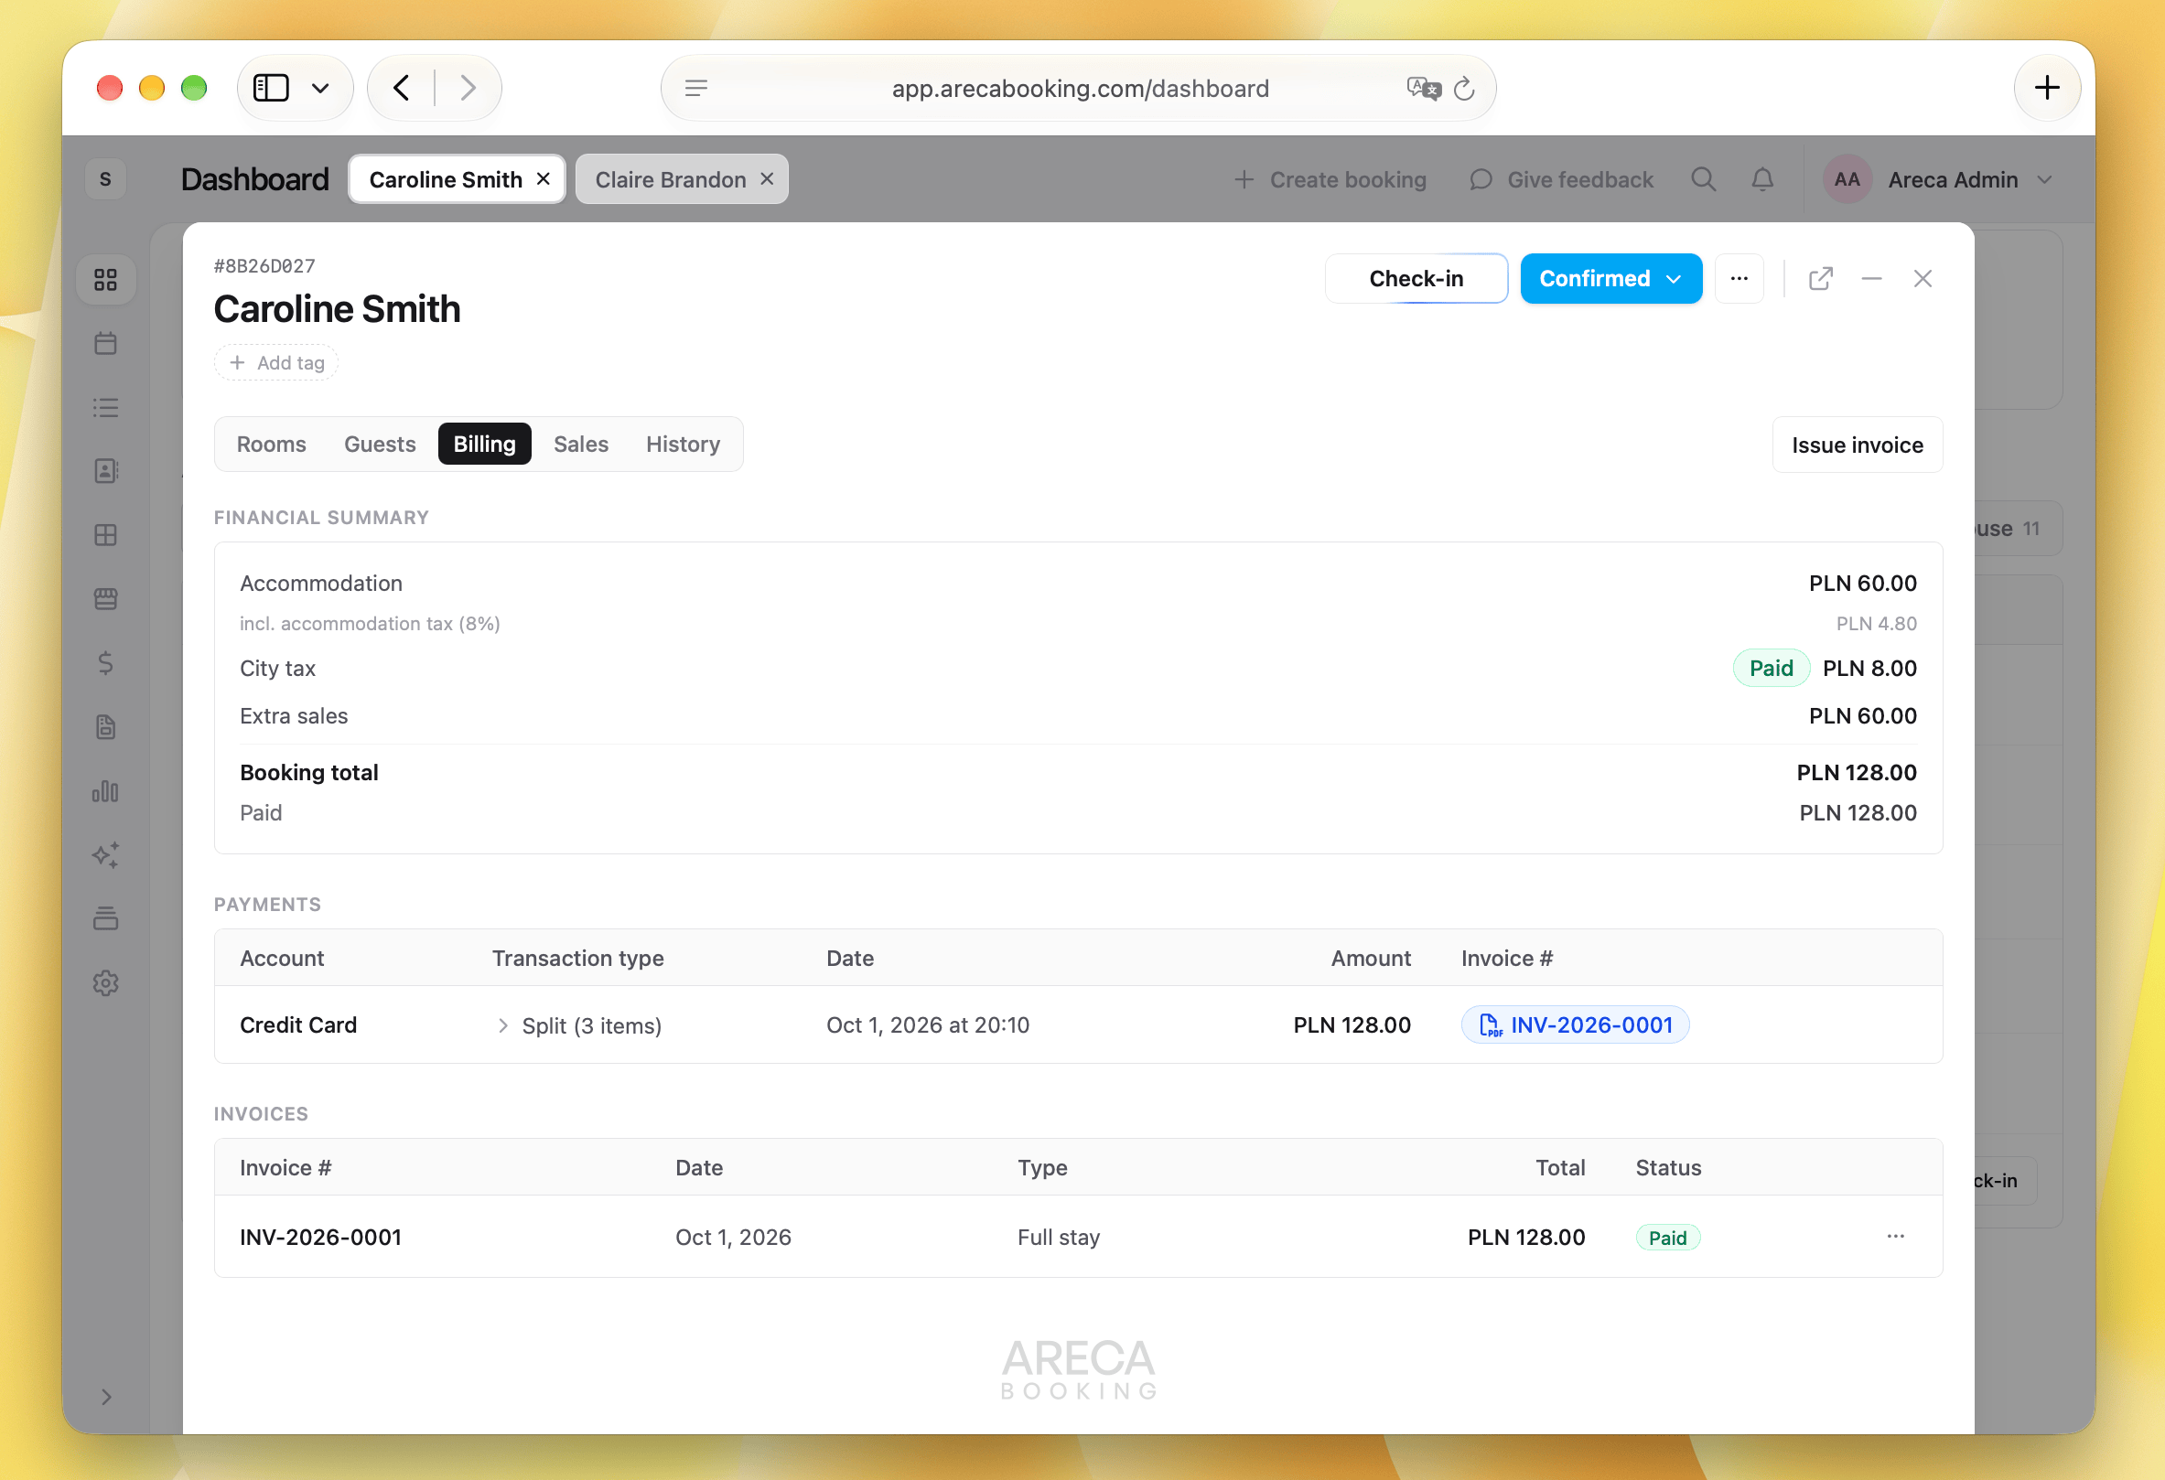2165x1480 pixels.
Task: Open the list view icon in sidebar
Action: click(105, 407)
